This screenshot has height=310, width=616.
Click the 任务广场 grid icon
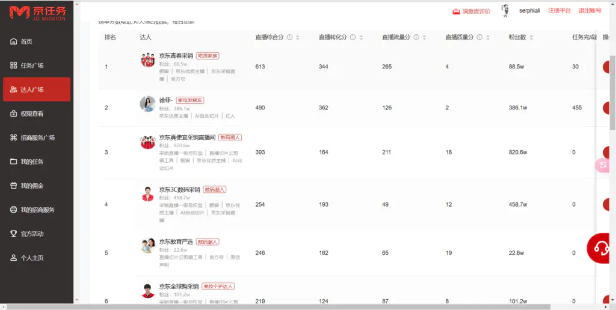[x=14, y=65]
